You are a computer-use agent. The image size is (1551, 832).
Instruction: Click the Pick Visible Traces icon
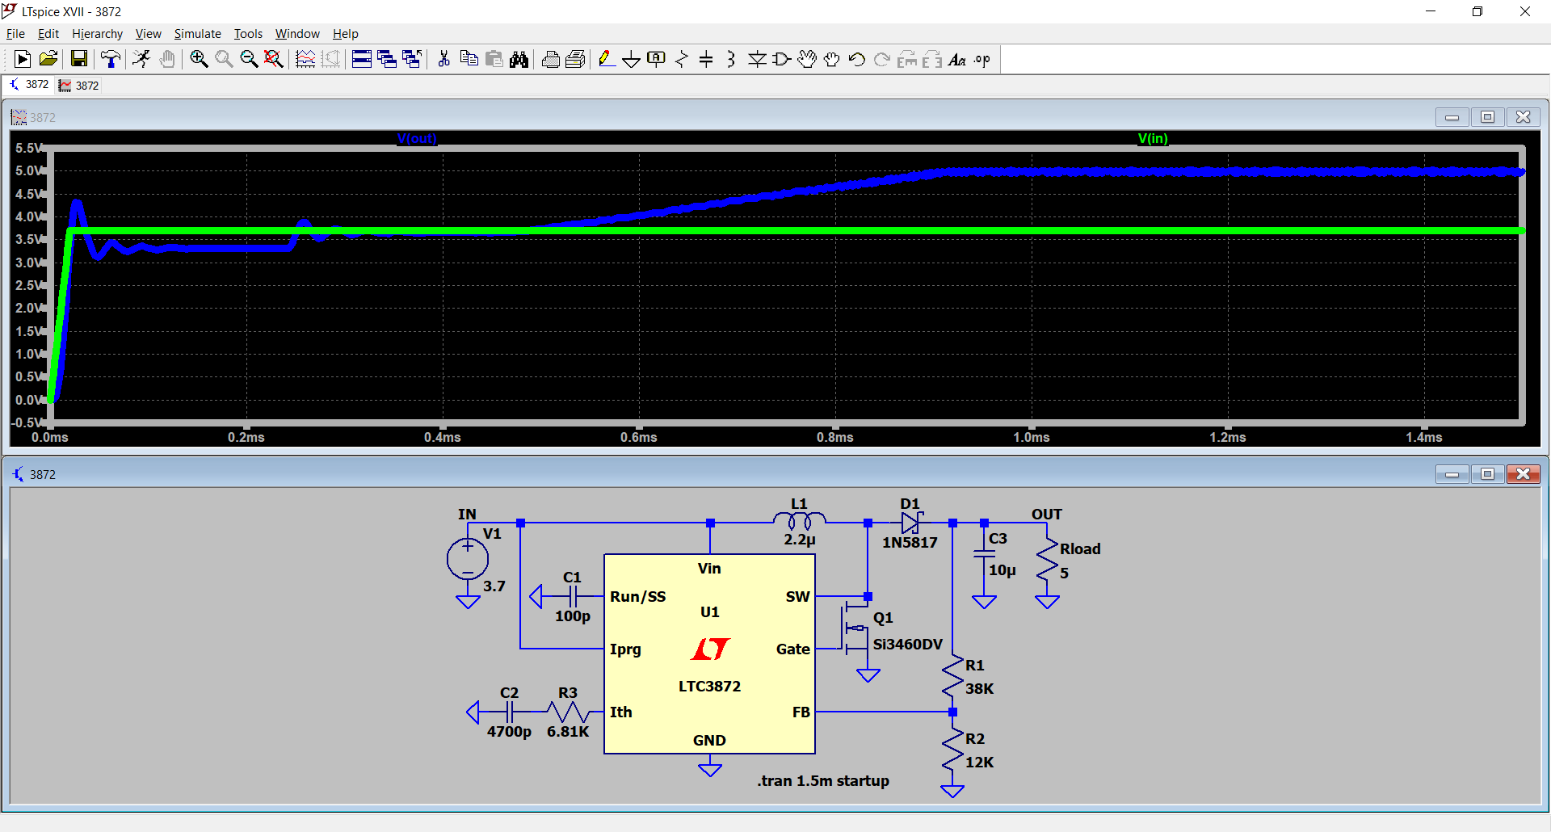pyautogui.click(x=305, y=59)
